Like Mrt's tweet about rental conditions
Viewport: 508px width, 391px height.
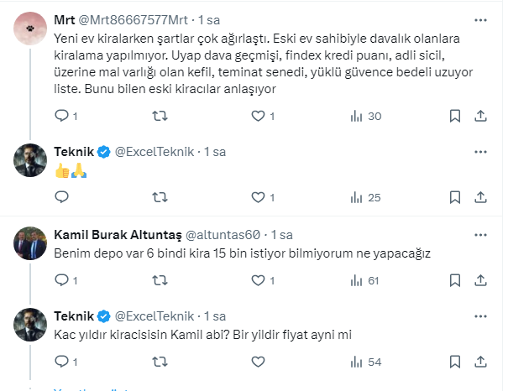click(258, 116)
